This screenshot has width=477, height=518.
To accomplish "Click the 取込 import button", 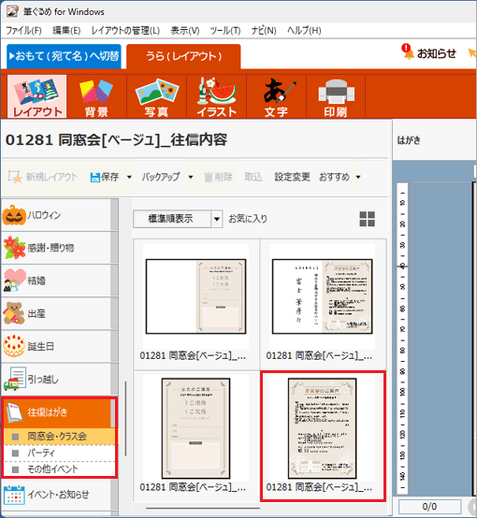I will (253, 177).
